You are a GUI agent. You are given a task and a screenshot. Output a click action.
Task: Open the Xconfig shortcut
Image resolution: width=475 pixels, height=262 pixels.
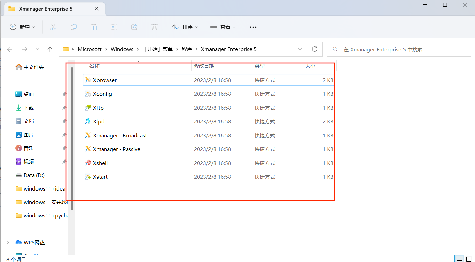click(102, 94)
